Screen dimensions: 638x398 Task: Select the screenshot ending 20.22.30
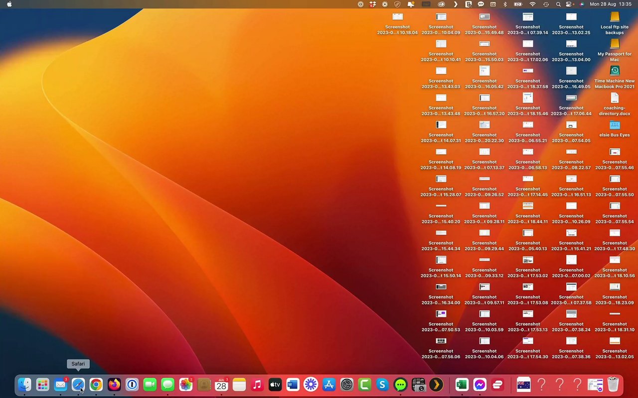(484, 131)
